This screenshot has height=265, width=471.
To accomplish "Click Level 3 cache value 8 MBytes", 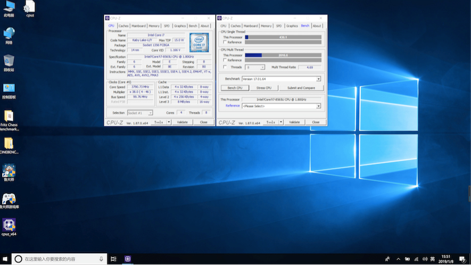I will [184, 102].
